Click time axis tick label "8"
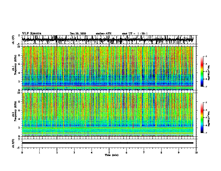This screenshot has height=171, width=221. coord(161,153)
